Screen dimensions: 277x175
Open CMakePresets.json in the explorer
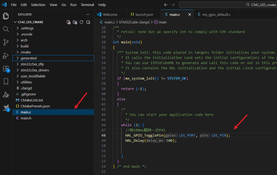tap(53, 106)
